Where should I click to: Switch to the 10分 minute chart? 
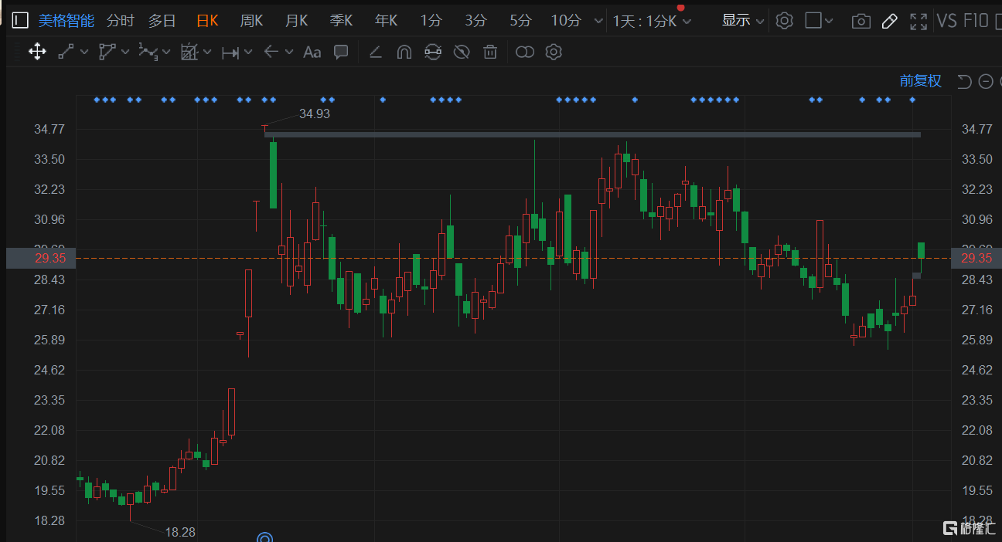coord(566,21)
